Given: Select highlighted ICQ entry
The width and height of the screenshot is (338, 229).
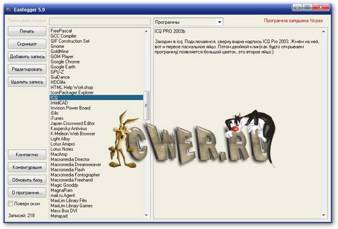Looking at the screenshot, I should click(x=97, y=97).
